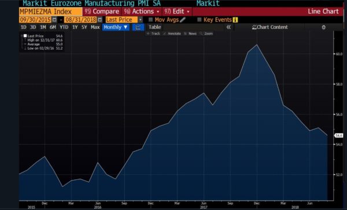The image size is (347, 210).
Task: Enable the Key Events checkbox
Action: pos(199,20)
